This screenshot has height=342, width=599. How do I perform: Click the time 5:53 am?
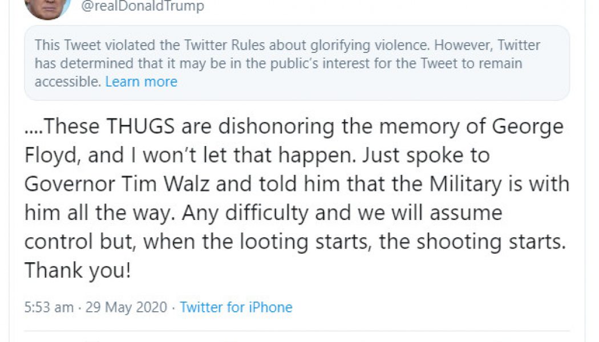coord(48,307)
